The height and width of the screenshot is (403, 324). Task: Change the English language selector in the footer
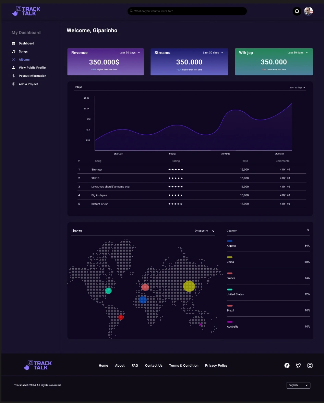(x=298, y=385)
